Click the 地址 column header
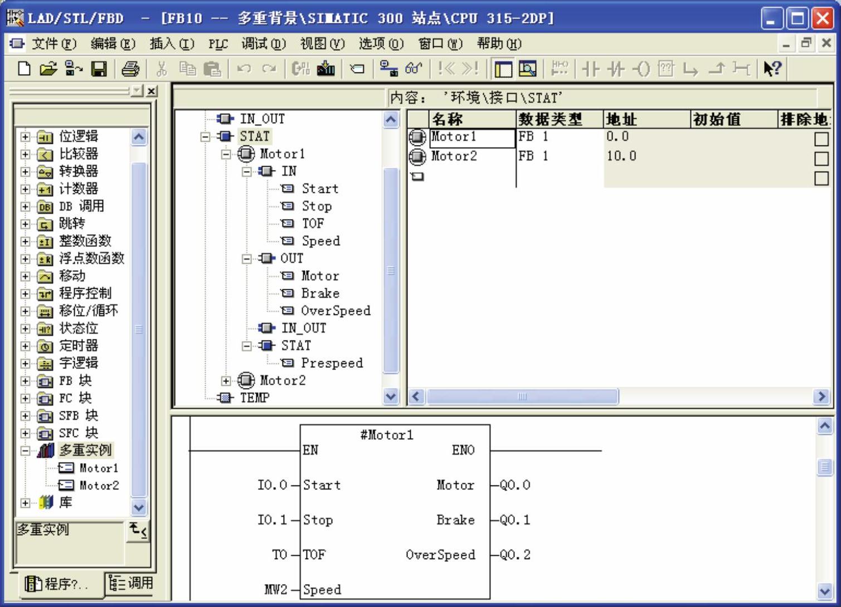 click(x=647, y=119)
